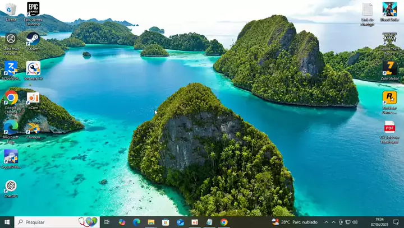Select the Microsoft Edge desktop shortcut
This screenshot has height=228, width=404.
coord(11,127)
